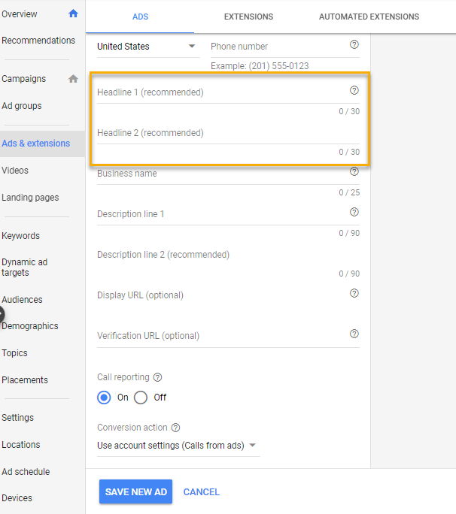Screen dimensions: 456x514
Task: Select the On radio for call reporting
Action: point(105,398)
